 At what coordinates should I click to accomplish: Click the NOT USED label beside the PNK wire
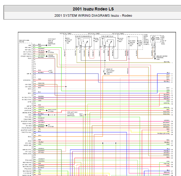pyautogui.click(x=51, y=71)
